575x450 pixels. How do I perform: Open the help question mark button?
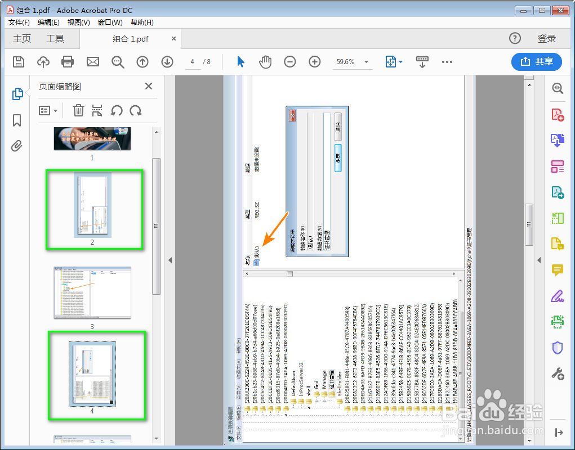[515, 38]
